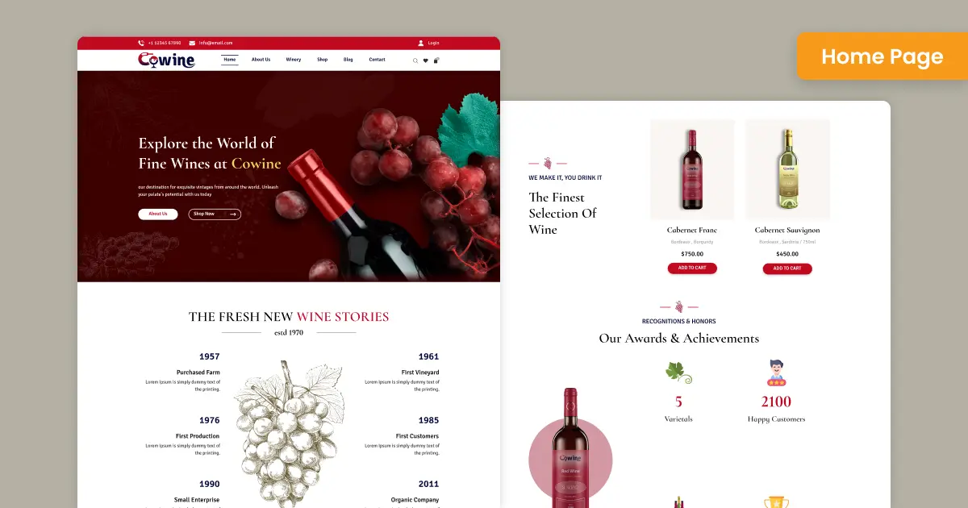This screenshot has height=508, width=968.
Task: Click the user icon beside Login
Action: tap(420, 43)
